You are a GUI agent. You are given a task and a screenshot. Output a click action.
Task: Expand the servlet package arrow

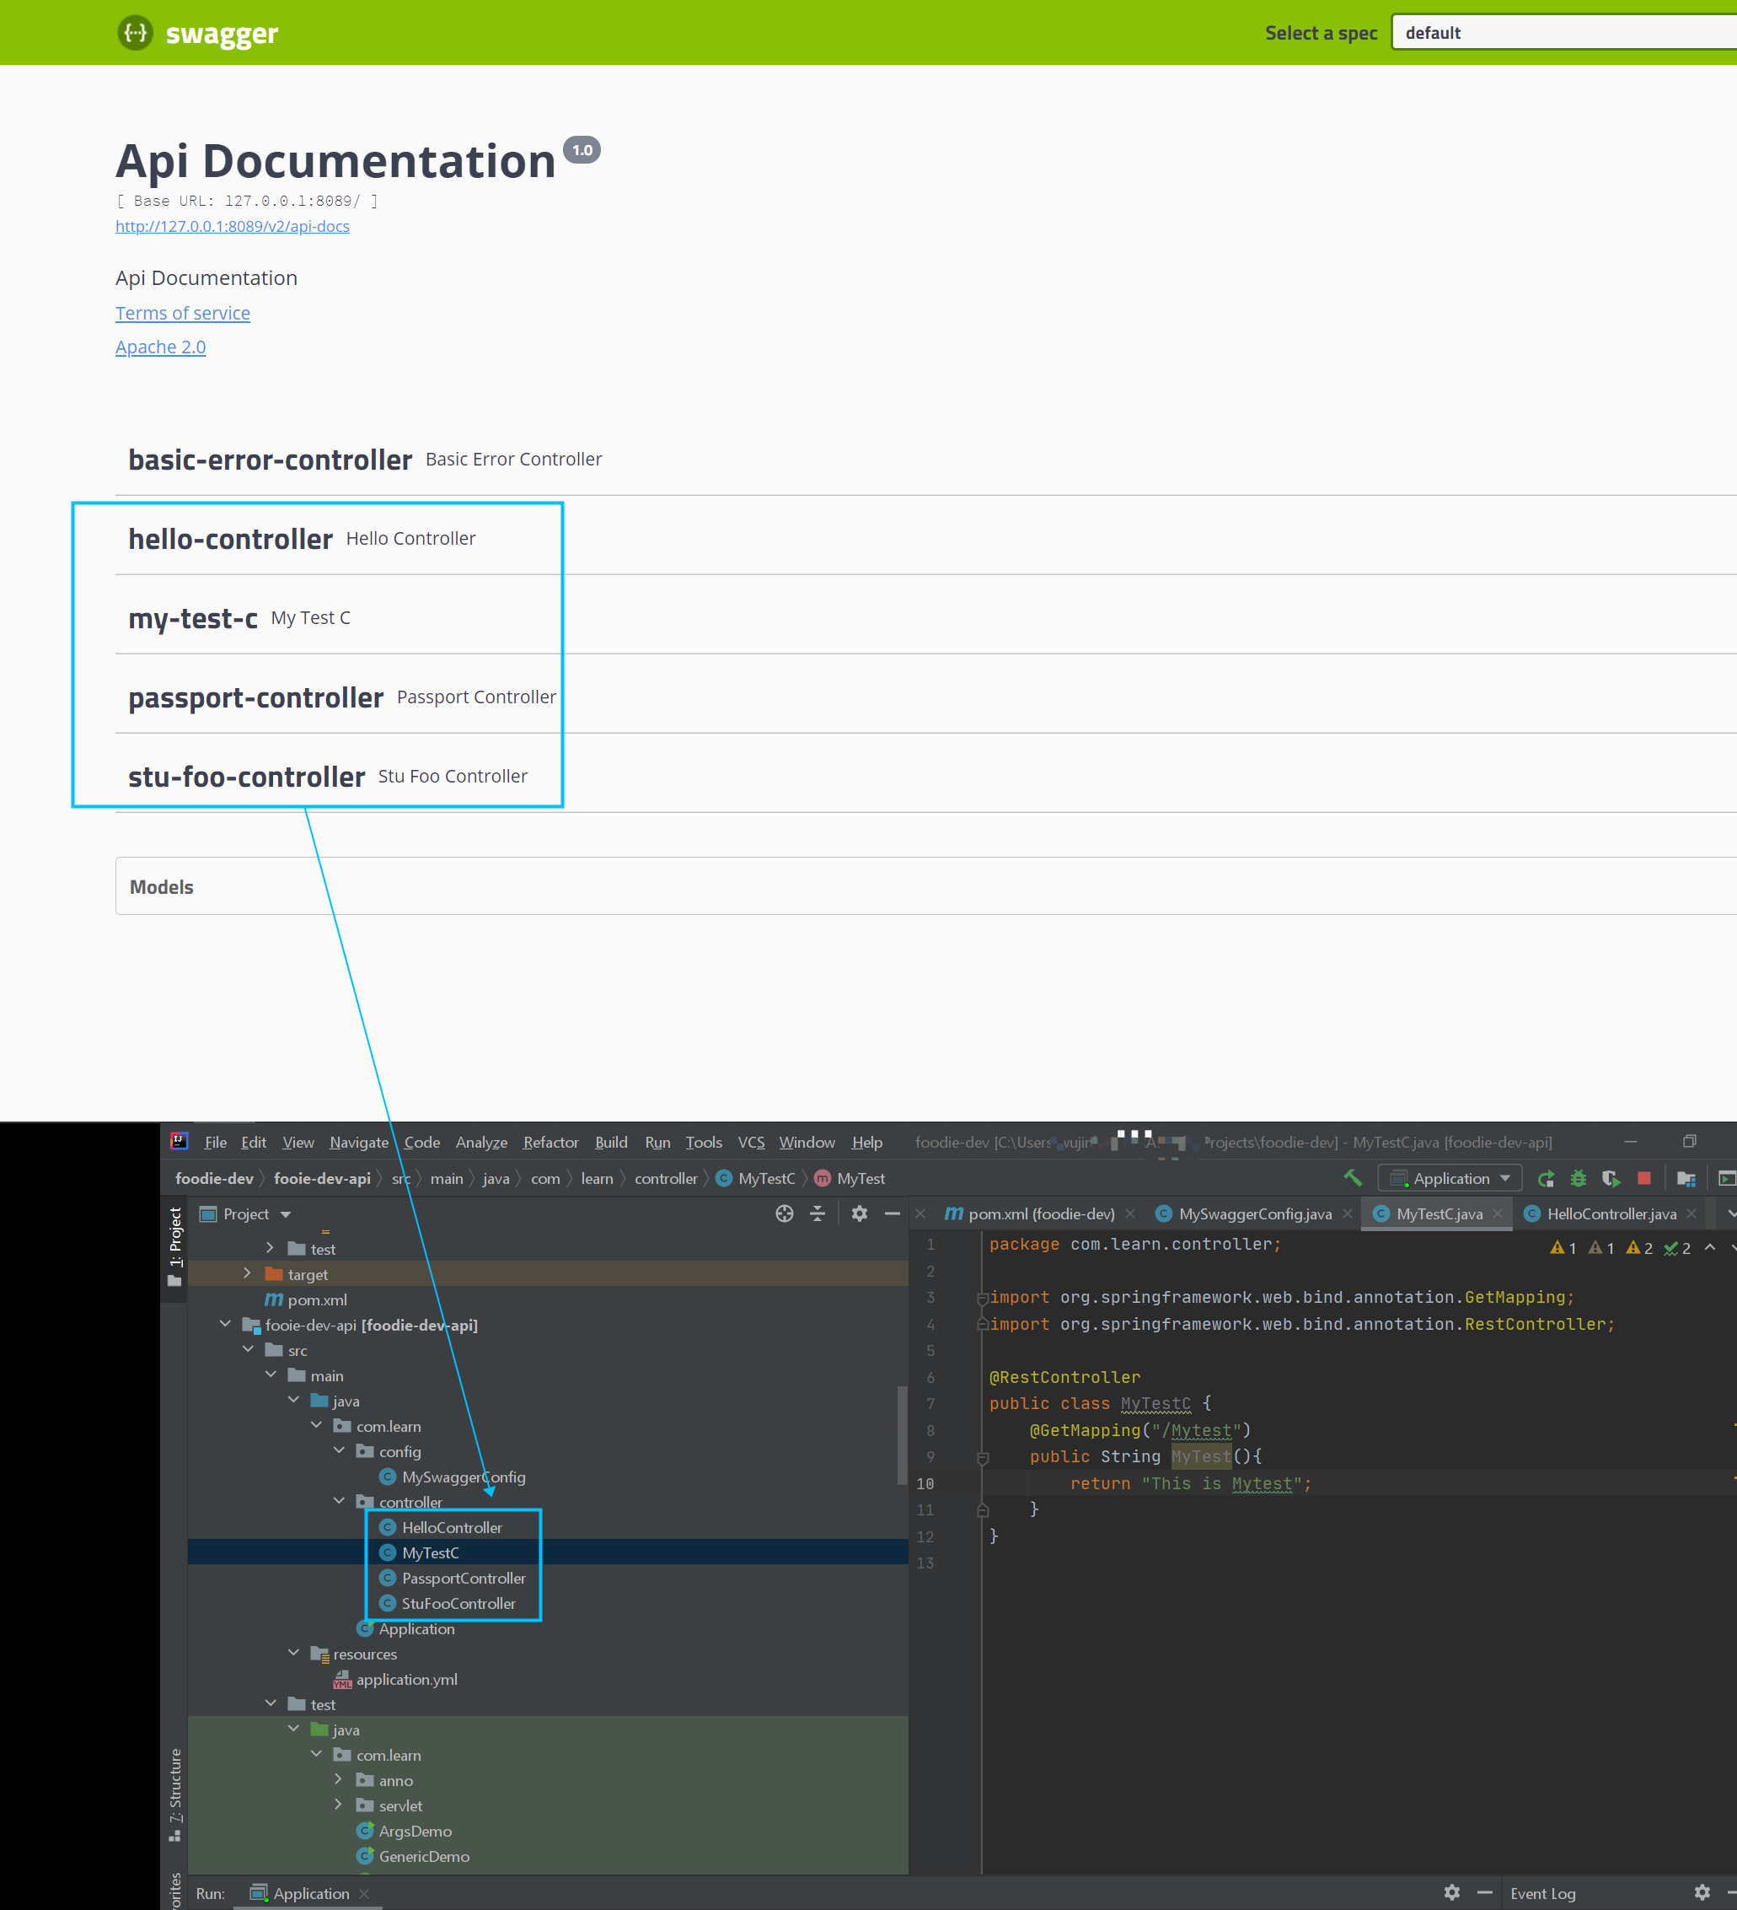tap(338, 1805)
